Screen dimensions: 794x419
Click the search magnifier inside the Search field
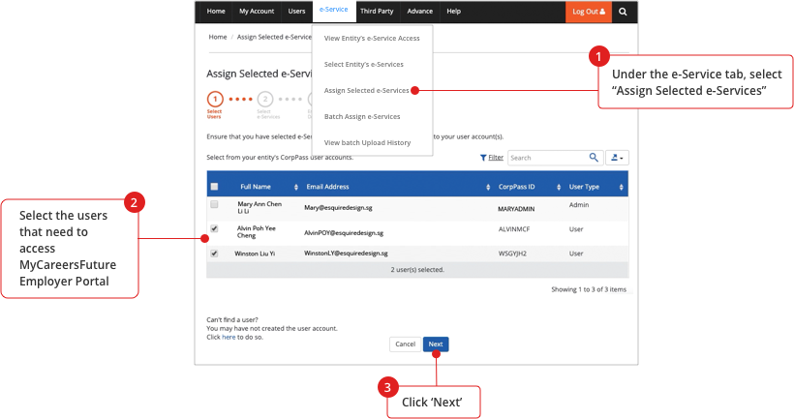595,157
